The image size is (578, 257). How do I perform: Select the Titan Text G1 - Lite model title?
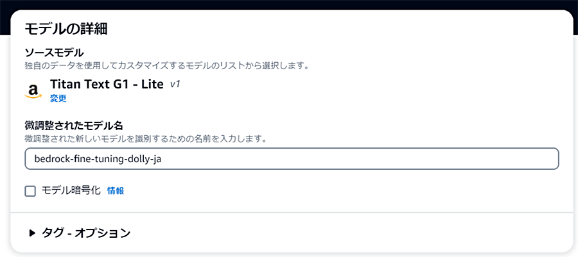click(107, 84)
